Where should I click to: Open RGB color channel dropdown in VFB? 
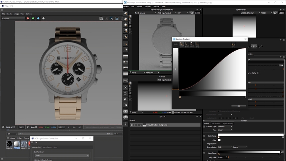tap(13, 18)
